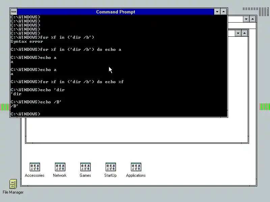Maximize the Program Manager window behind
The height and width of the screenshot is (202, 270).
[x=252, y=19]
